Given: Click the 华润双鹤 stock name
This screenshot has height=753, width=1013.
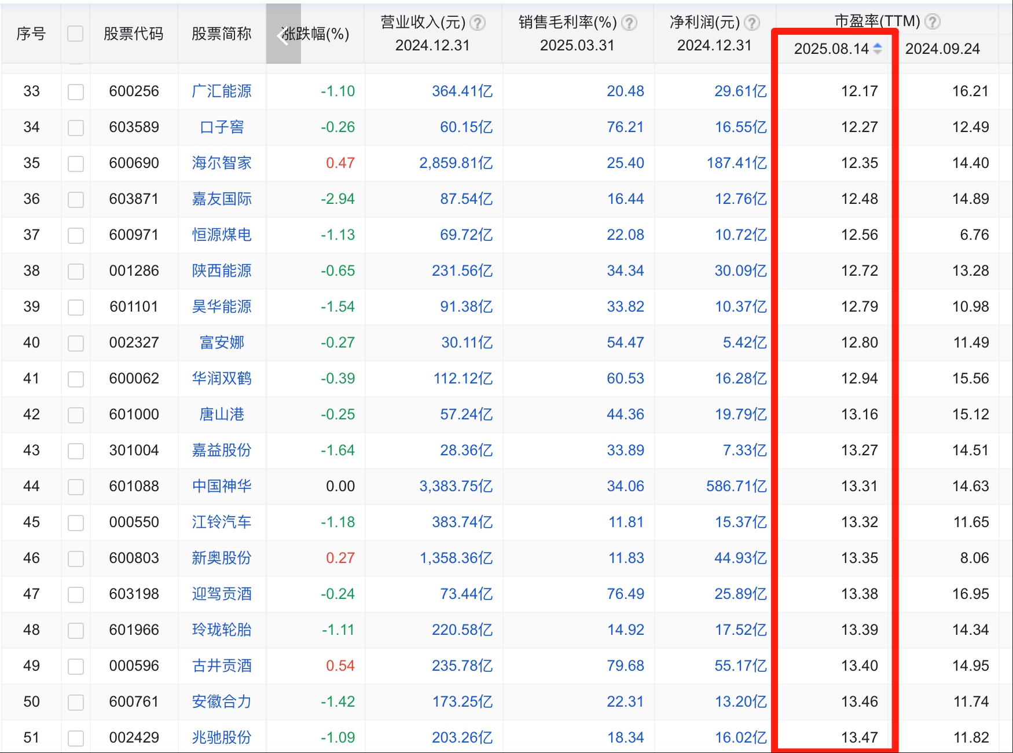Looking at the screenshot, I should [x=222, y=378].
